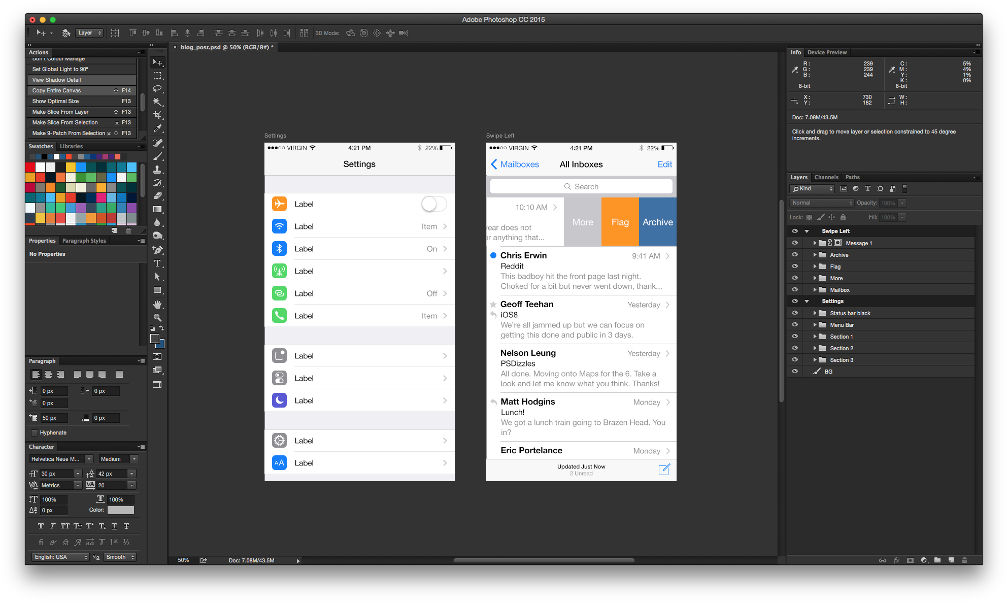Select the Gradient tool

pyautogui.click(x=157, y=209)
